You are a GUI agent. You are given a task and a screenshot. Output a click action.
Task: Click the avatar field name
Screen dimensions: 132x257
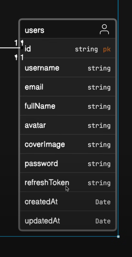tap(35, 125)
